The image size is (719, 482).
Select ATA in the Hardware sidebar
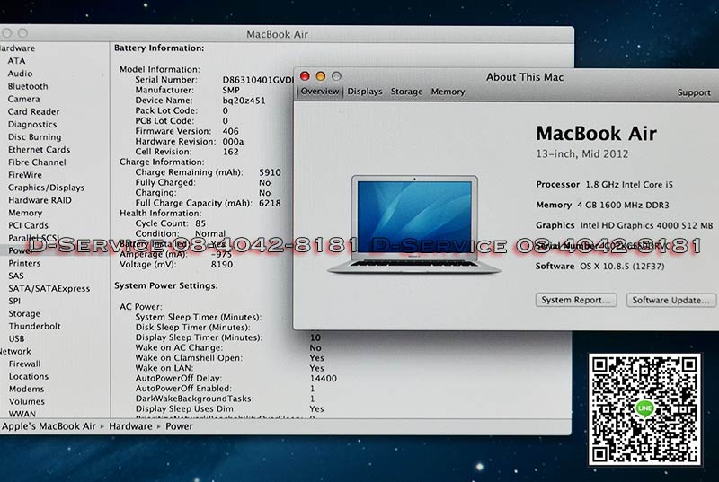click(16, 61)
